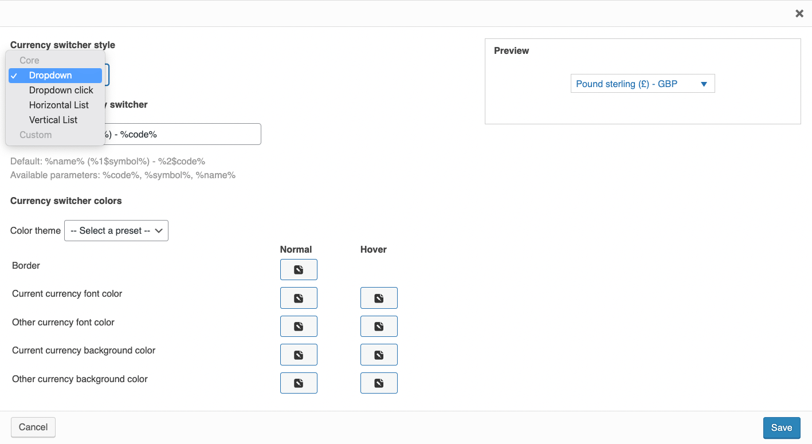Viewport: 812px width, 444px height.
Task: Open the hover background color picker for current currency
Action: pos(379,354)
